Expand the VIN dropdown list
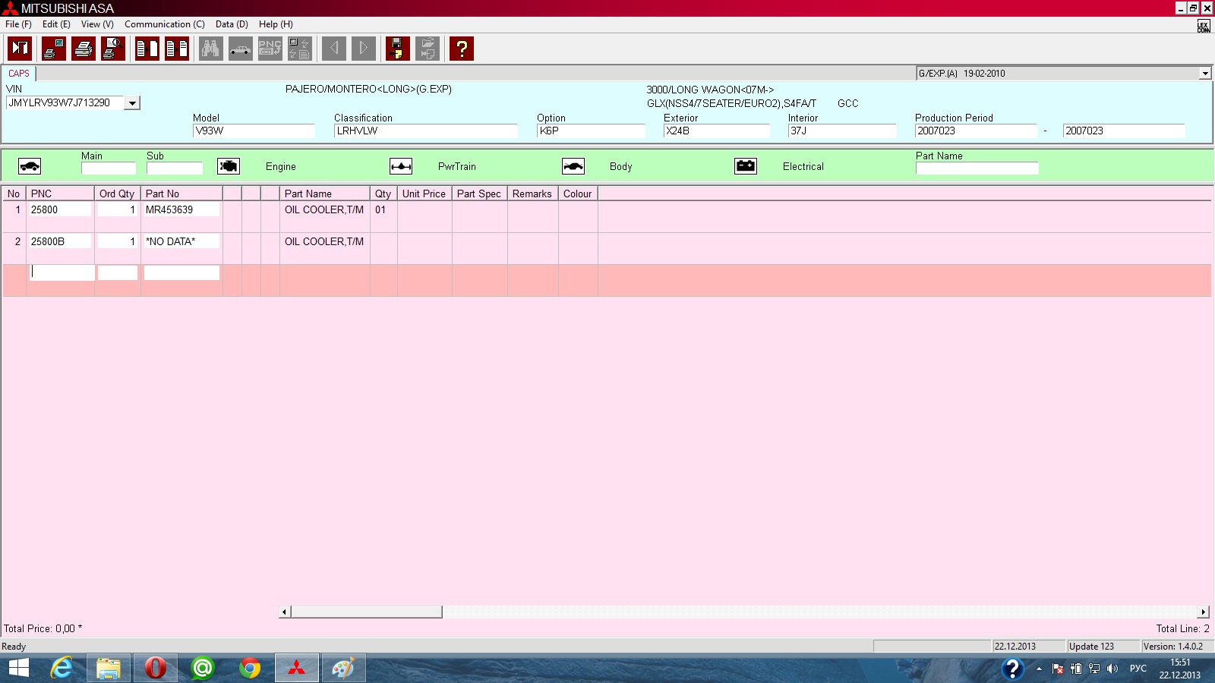This screenshot has height=683, width=1215. click(132, 103)
